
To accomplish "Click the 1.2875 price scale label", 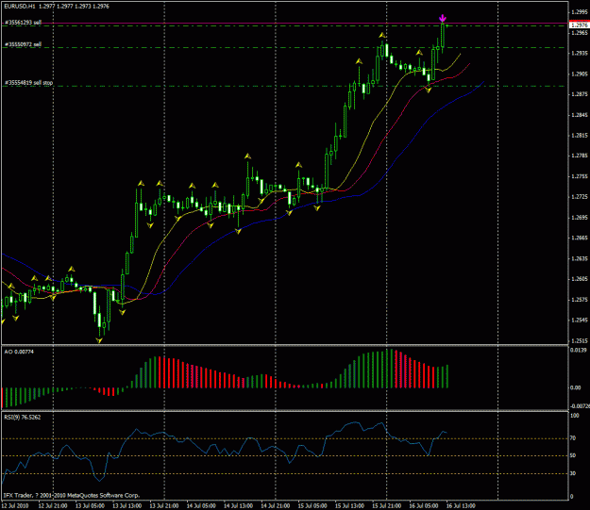I will point(579,94).
